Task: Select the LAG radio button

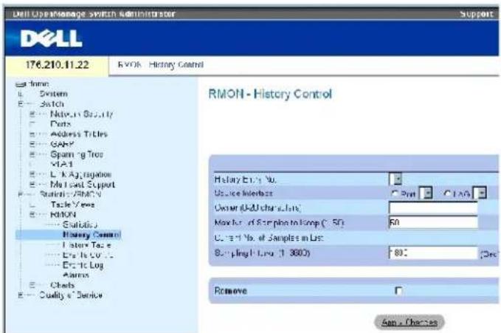Action: 448,193
